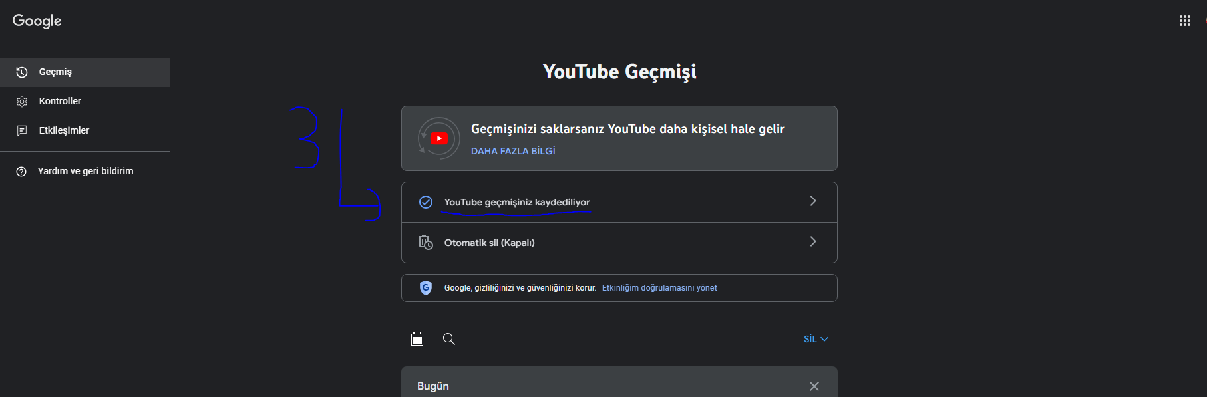Open the calendar date filter icon
Image resolution: width=1207 pixels, height=397 pixels.
pyautogui.click(x=417, y=339)
